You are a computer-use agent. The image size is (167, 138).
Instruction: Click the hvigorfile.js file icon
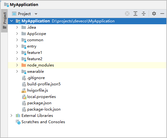point(24,90)
